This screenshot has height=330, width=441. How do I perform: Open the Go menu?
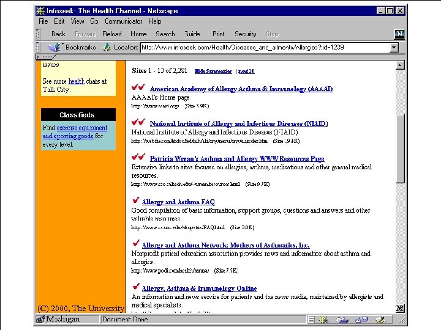point(94,21)
